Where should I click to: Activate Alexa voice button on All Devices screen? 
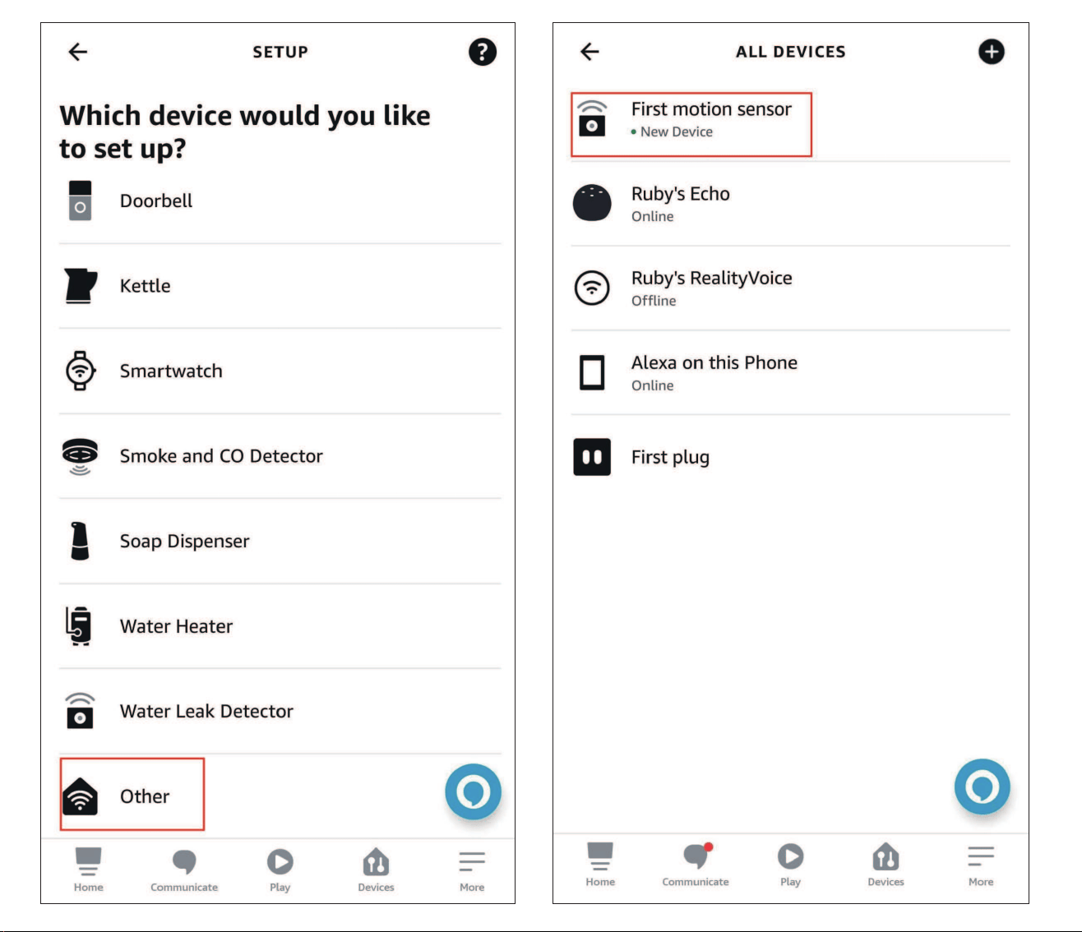(982, 787)
